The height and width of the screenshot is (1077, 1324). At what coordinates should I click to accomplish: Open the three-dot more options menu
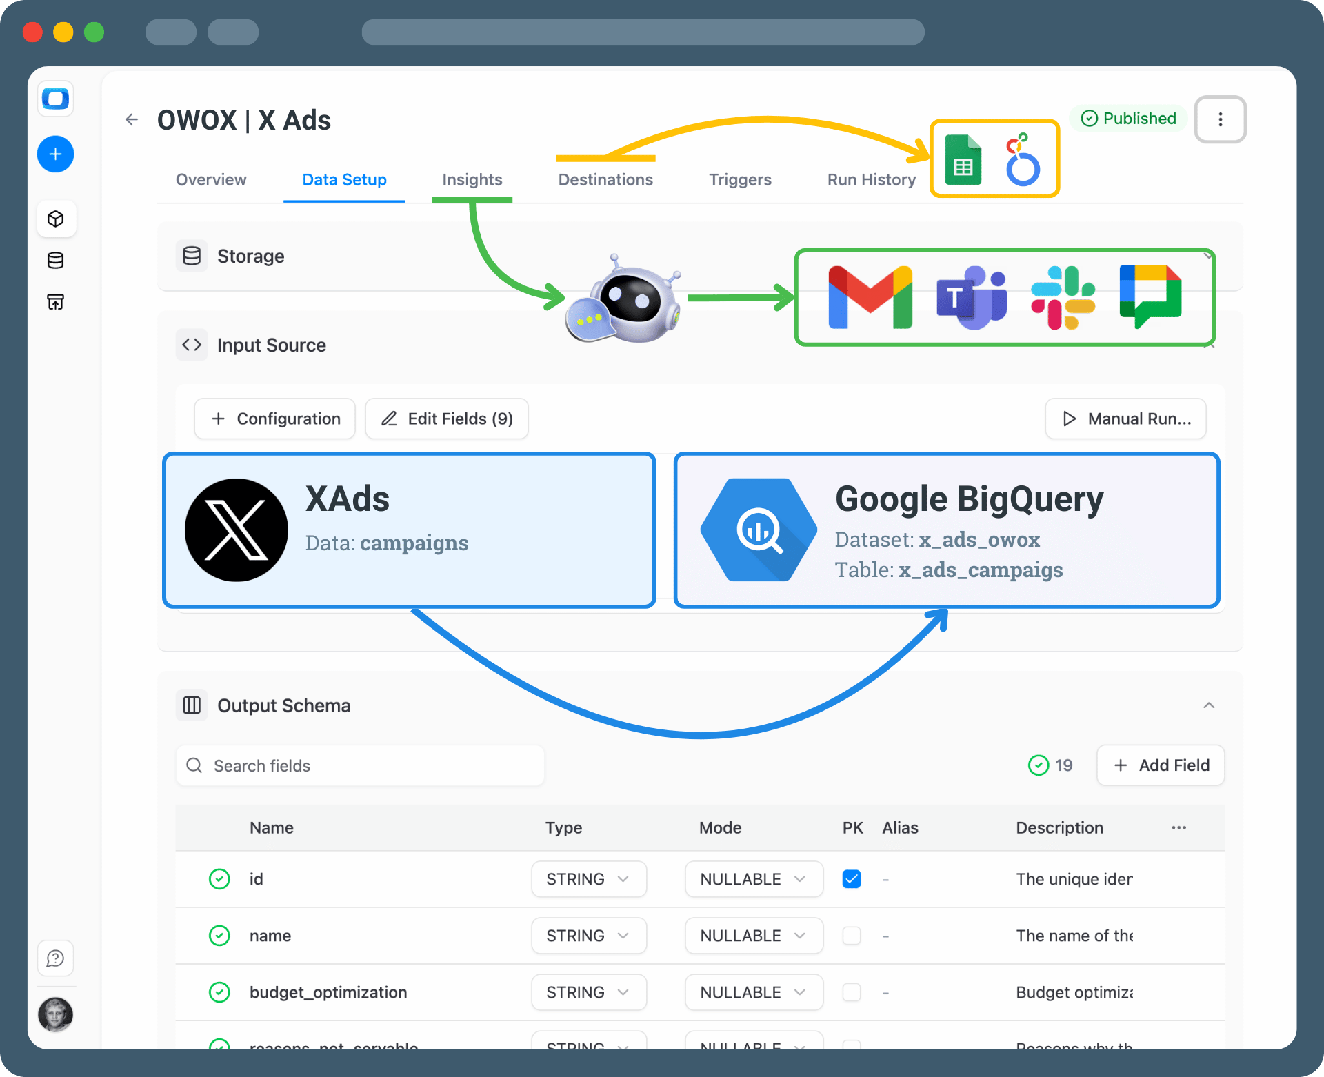point(1220,119)
